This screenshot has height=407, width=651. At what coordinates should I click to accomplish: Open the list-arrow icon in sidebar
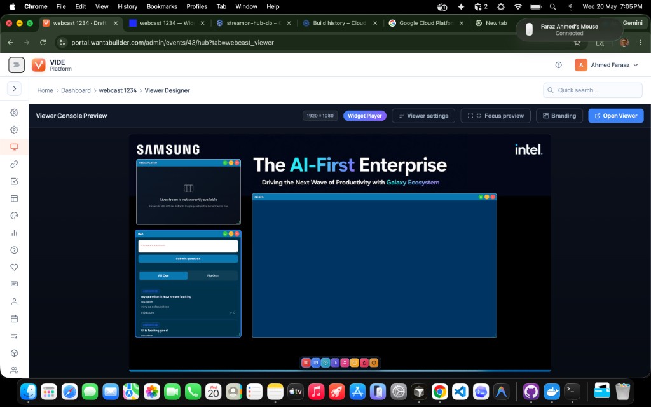[14, 336]
